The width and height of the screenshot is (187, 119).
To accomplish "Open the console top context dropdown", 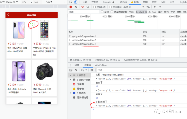I will point(84,70).
